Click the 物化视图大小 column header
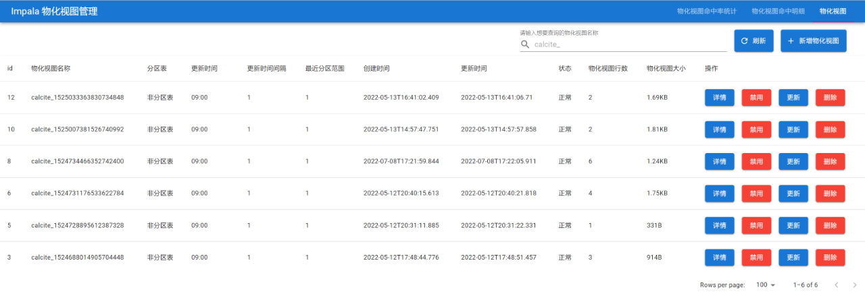 pos(666,69)
